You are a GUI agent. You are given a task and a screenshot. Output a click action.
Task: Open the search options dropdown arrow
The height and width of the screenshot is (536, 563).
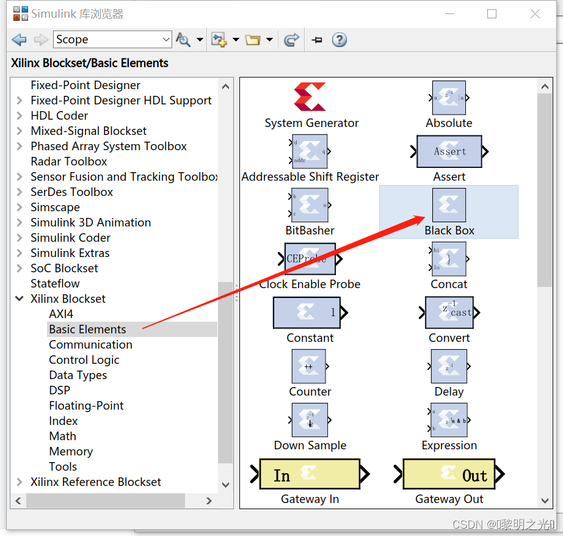pos(200,40)
